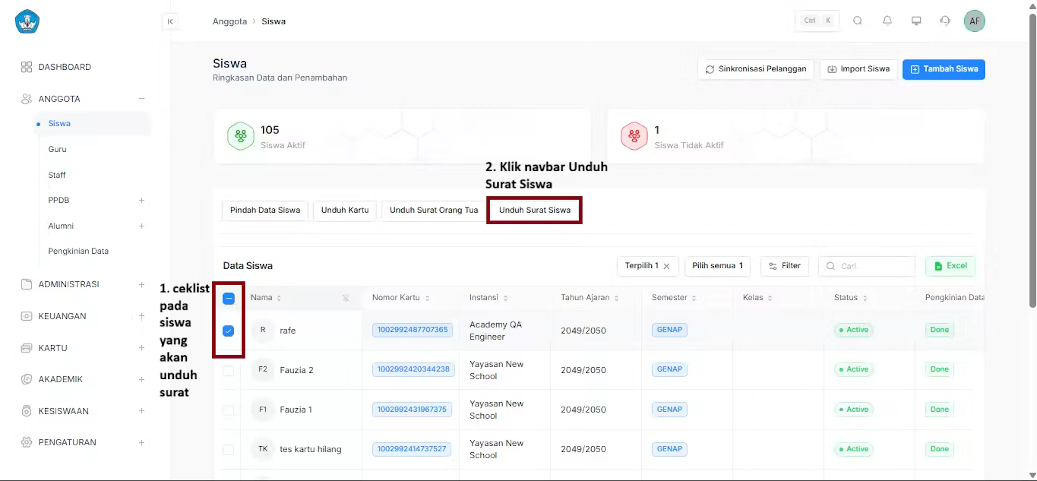This screenshot has height=481, width=1037.
Task: Click the Pilih semua button
Action: tap(717, 266)
